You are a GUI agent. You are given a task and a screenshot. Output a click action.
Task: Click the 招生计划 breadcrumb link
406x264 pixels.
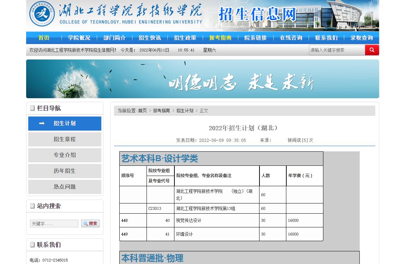pos(185,111)
